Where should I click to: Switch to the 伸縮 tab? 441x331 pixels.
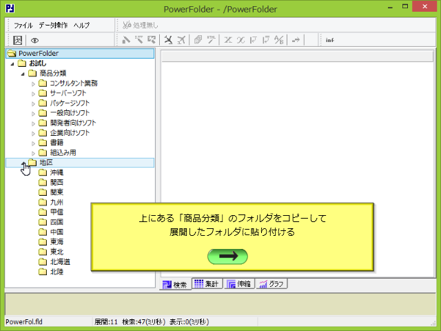[x=239, y=283]
